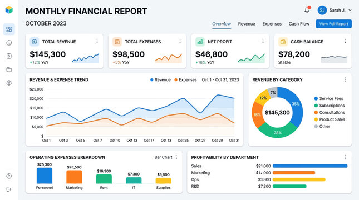Switch to the Cash Flow tab
Viewport: 359px width, 200px height.
tap(299, 24)
